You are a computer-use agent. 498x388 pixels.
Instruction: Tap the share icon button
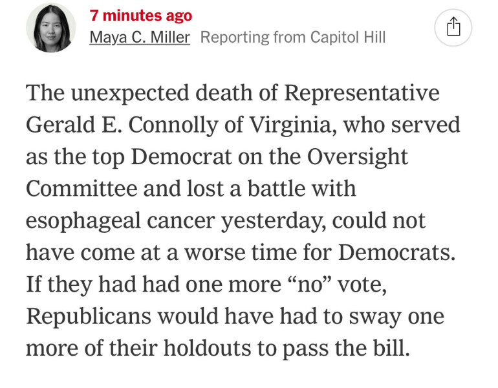pyautogui.click(x=453, y=27)
